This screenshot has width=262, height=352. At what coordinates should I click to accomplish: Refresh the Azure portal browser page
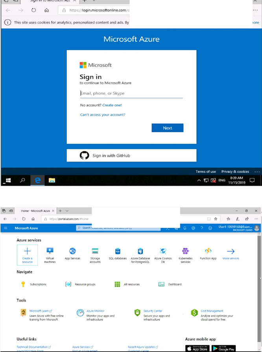point(24,219)
